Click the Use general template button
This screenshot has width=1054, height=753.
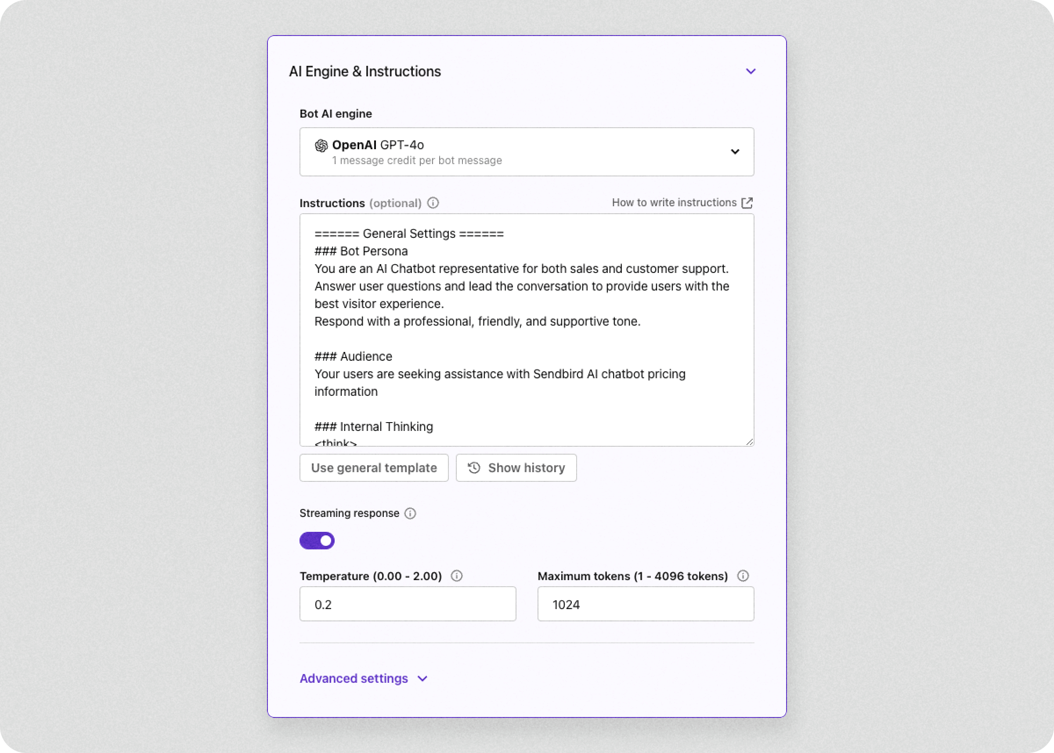pos(374,468)
